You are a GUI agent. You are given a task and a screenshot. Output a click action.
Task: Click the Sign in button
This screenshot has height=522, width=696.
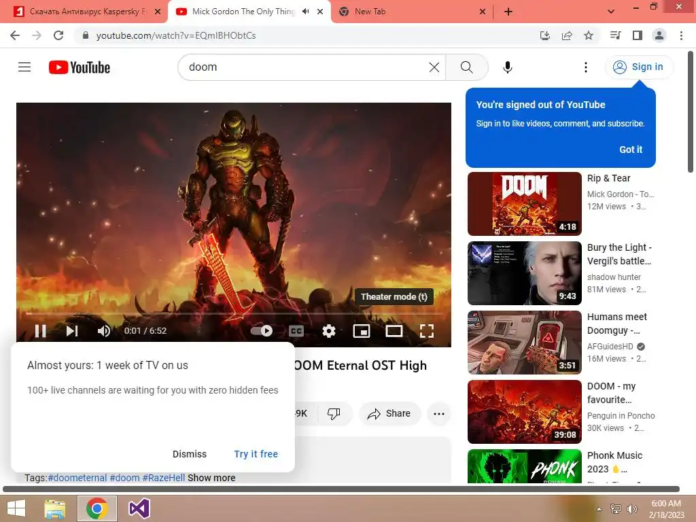[x=639, y=67]
